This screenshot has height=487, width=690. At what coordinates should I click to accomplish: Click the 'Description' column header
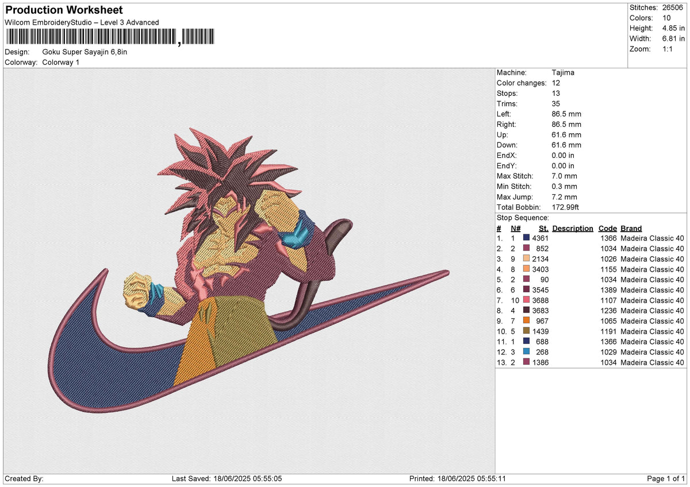click(x=573, y=228)
